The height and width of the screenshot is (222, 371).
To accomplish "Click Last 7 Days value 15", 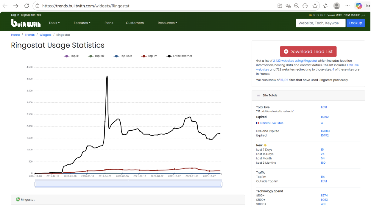I will pyautogui.click(x=322, y=150).
